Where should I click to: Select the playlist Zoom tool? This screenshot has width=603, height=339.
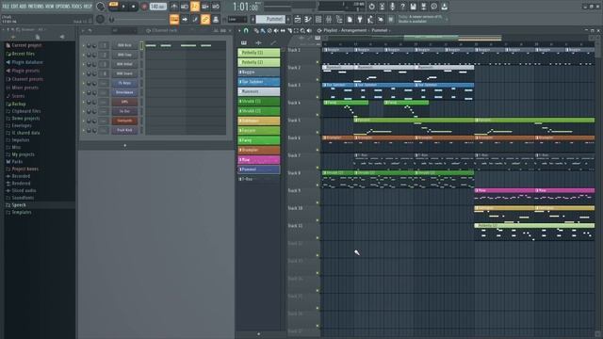tap(302, 30)
